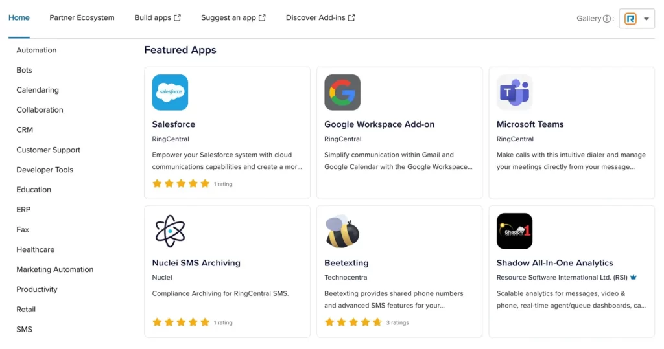Click the Beetexting bee icon
Viewport: 664px width, 349px height.
coord(342,231)
